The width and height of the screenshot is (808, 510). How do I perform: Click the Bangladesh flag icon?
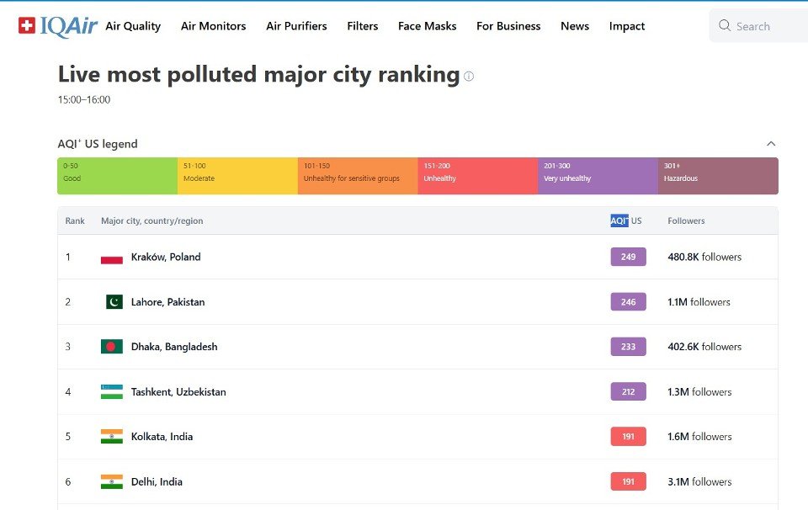point(112,347)
